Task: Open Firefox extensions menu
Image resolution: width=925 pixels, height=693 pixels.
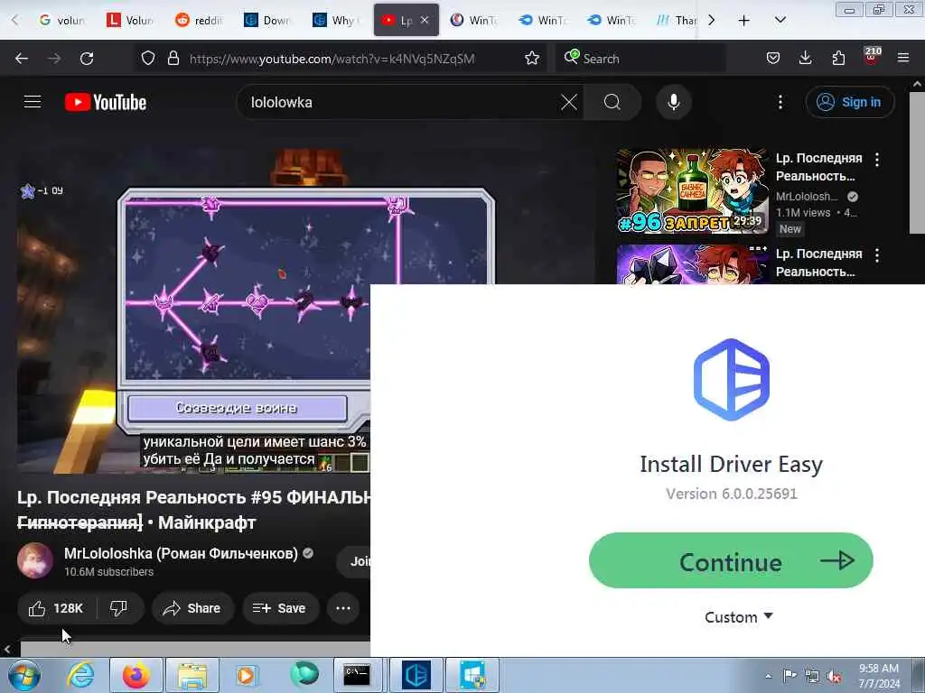Action: [838, 59]
